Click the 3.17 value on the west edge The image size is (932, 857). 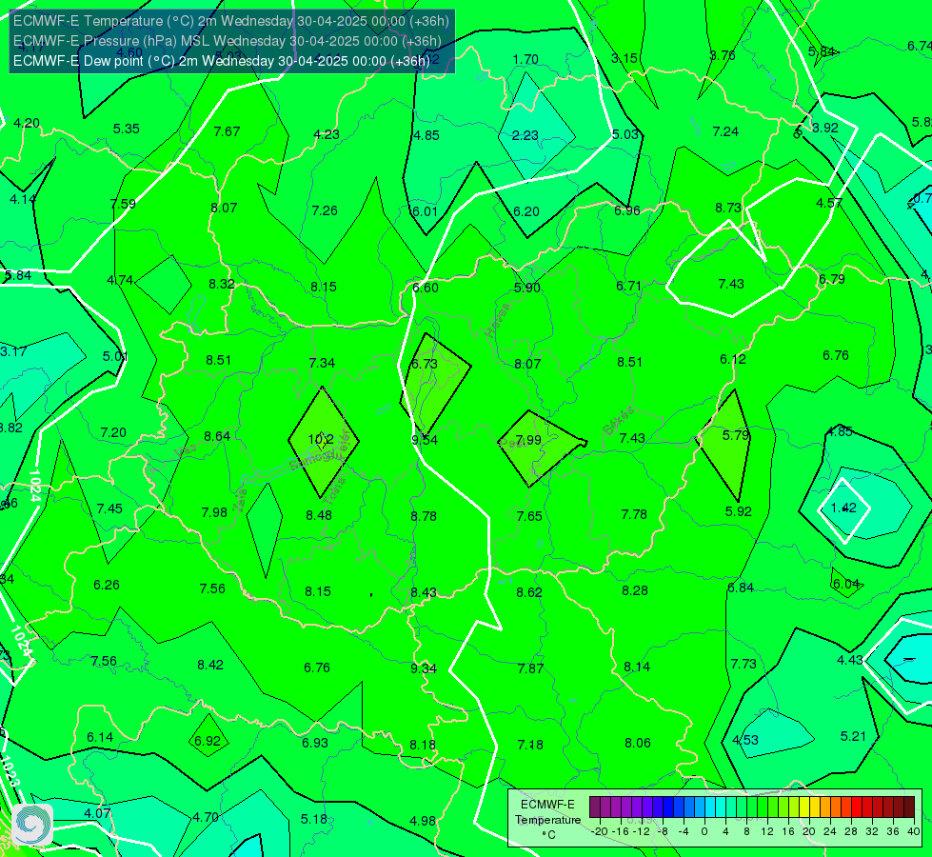coord(13,351)
